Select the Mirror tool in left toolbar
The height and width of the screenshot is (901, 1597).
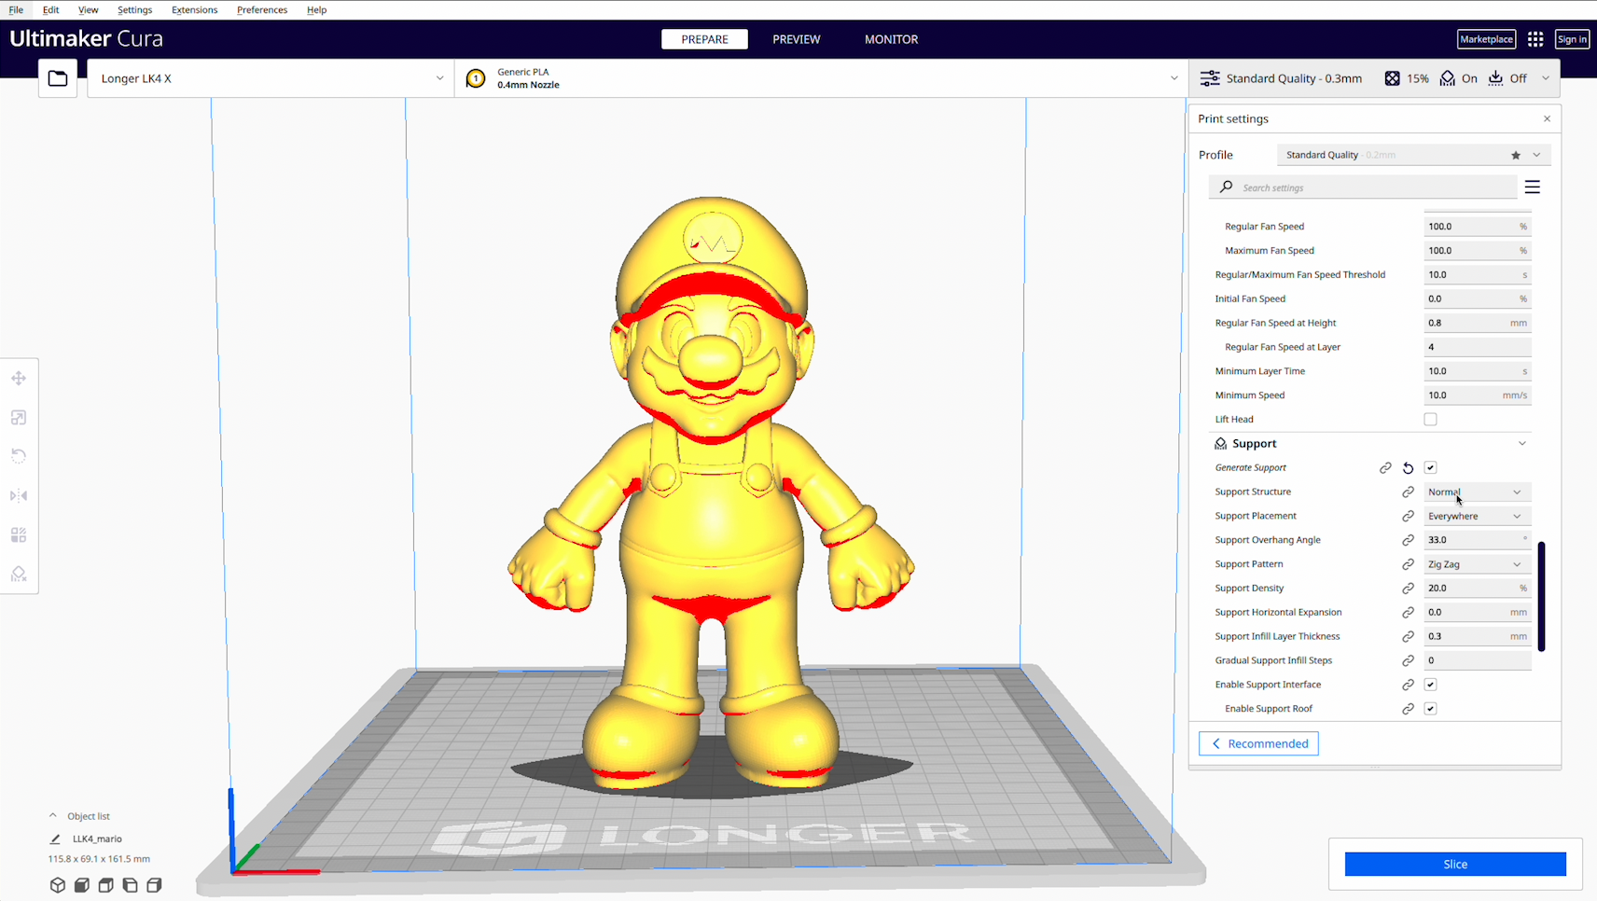point(19,495)
